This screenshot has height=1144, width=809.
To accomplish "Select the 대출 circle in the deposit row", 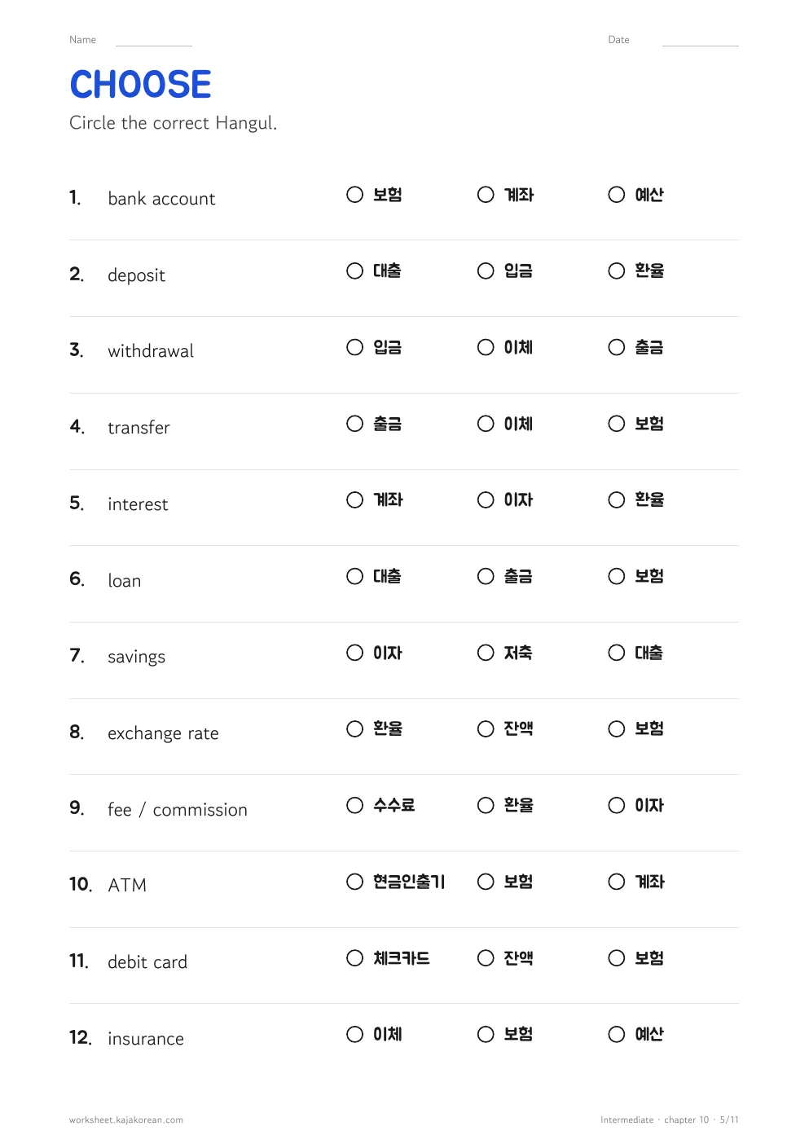I will click(x=354, y=271).
